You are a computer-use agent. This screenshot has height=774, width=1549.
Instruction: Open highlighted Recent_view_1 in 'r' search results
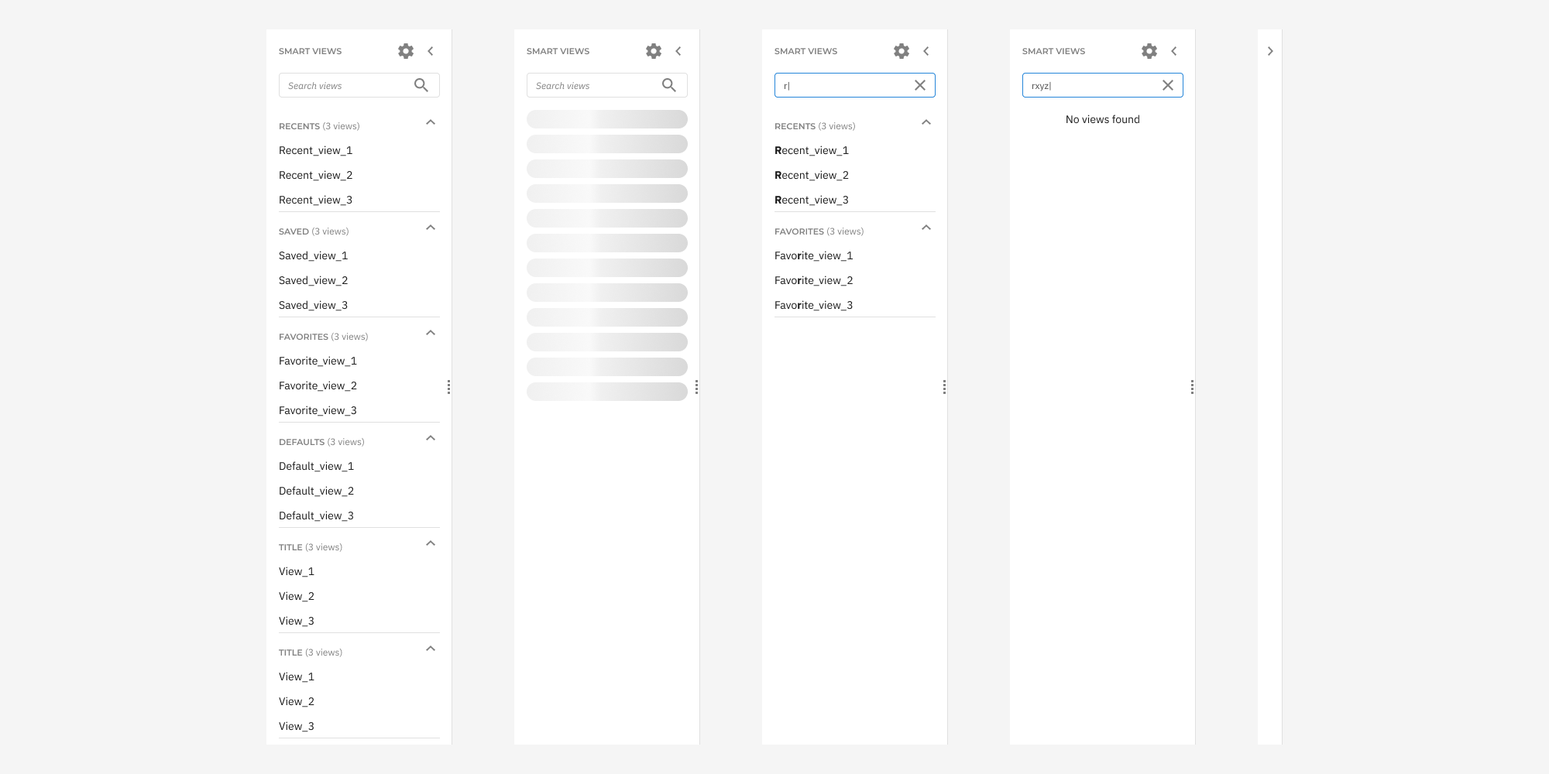pyautogui.click(x=812, y=150)
